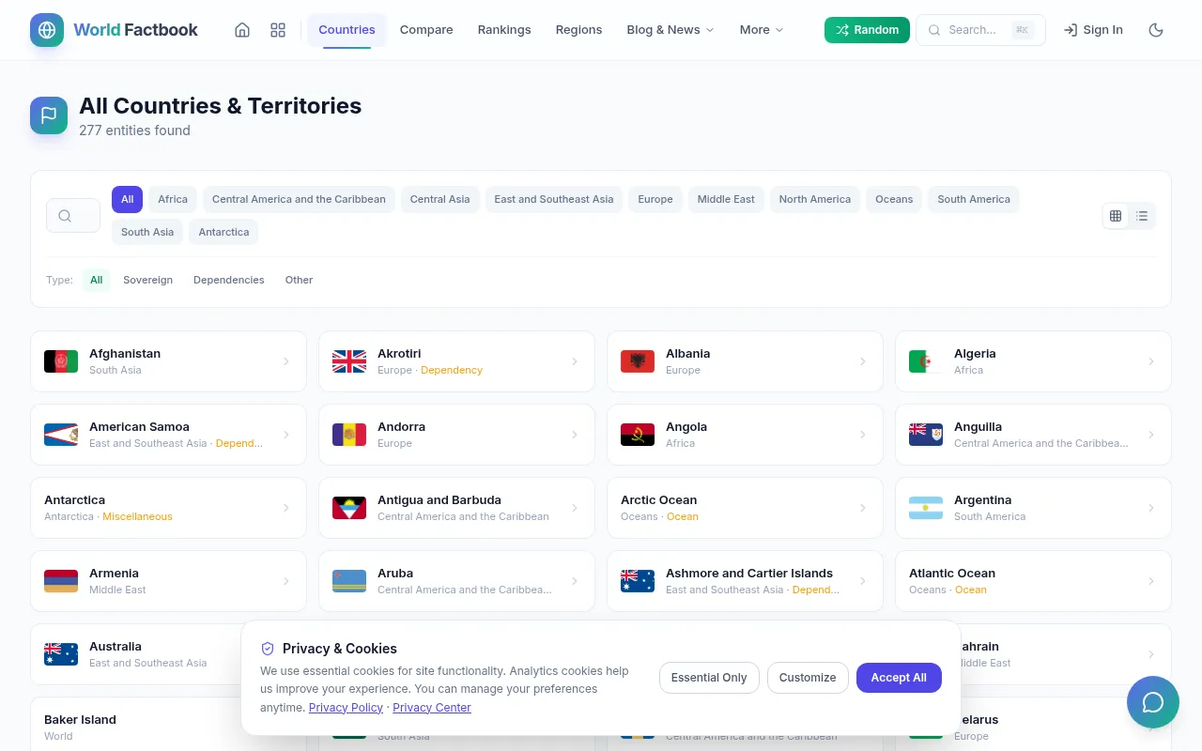
Task: Expand the Blog & News dropdown
Action: point(670,30)
